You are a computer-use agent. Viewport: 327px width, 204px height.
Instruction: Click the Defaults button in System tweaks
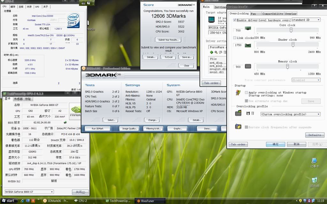pos(315,135)
